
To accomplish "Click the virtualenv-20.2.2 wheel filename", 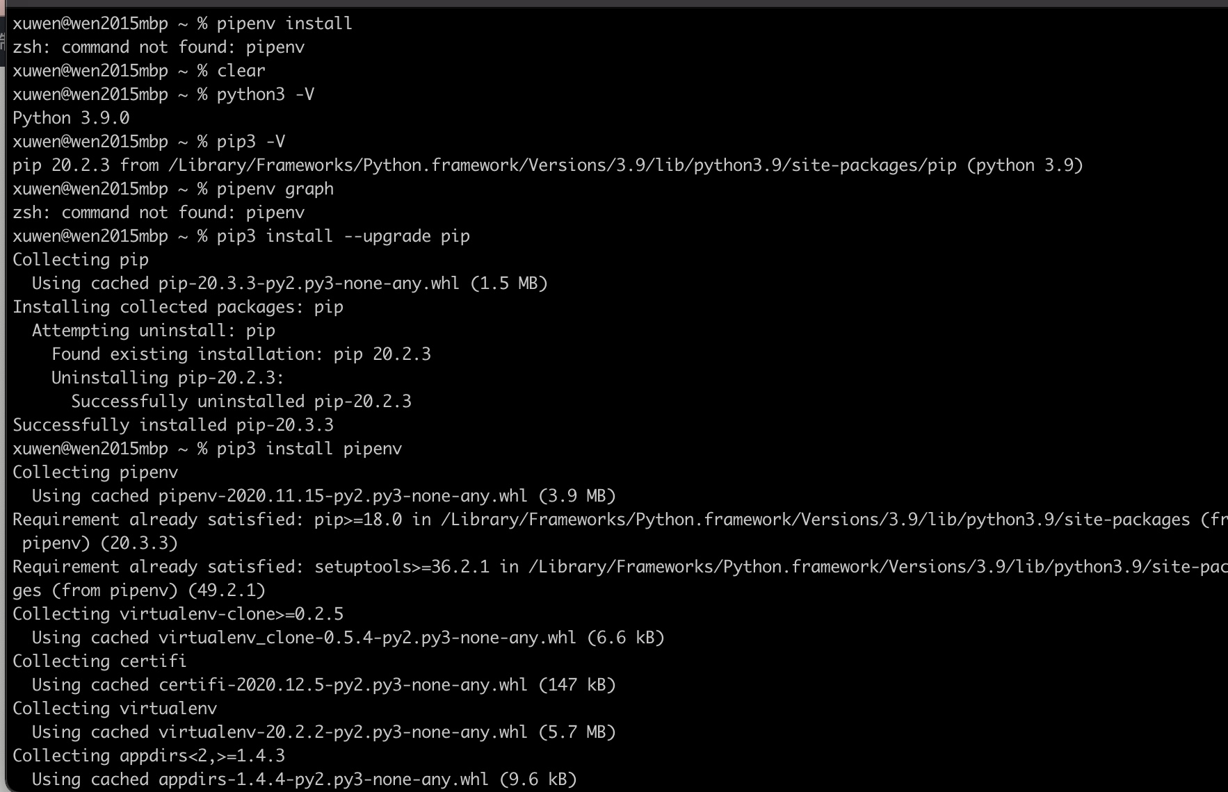I will pyautogui.click(x=343, y=732).
